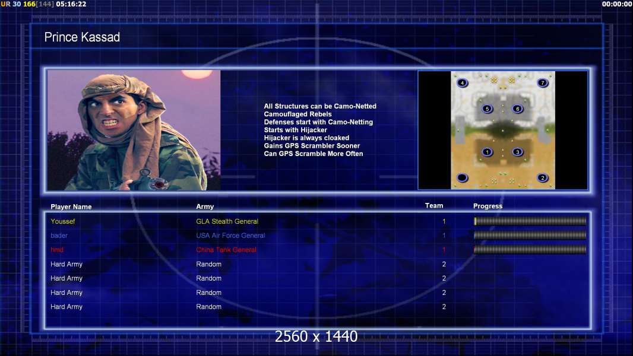
Task: Click "Gains GPS Scrambler Sooner" line
Action: [x=312, y=145]
